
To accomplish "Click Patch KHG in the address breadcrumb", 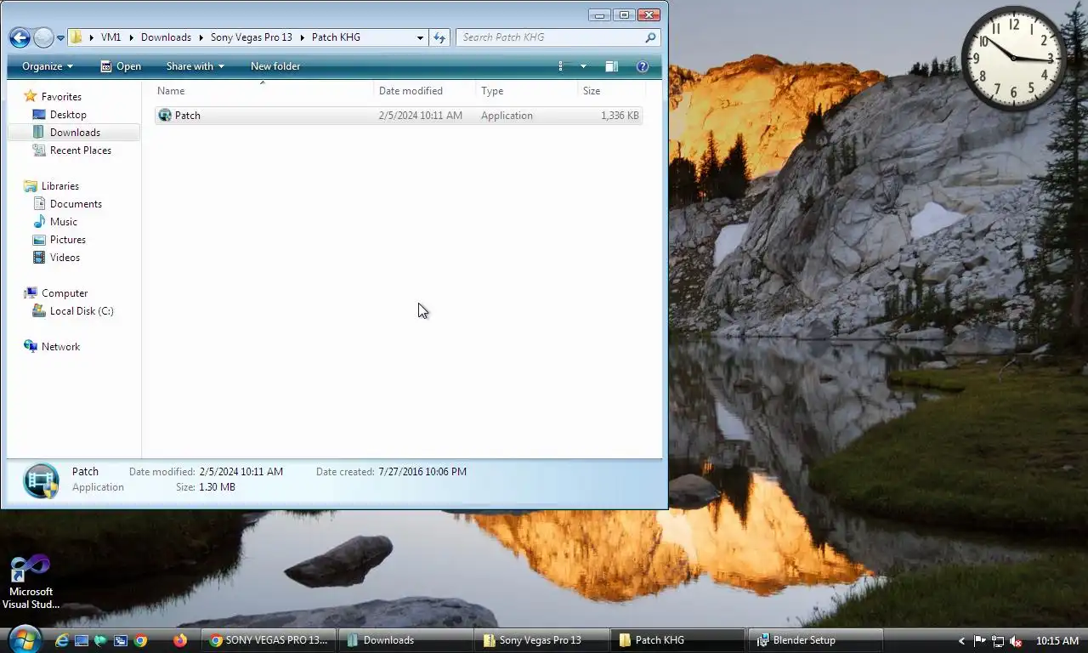I will [336, 37].
